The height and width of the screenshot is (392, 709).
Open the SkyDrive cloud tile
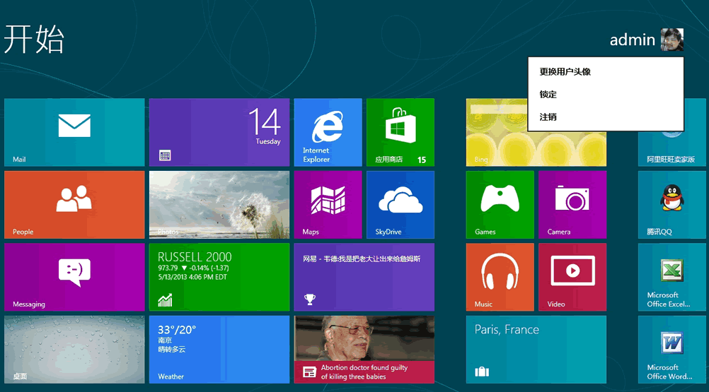pos(400,205)
